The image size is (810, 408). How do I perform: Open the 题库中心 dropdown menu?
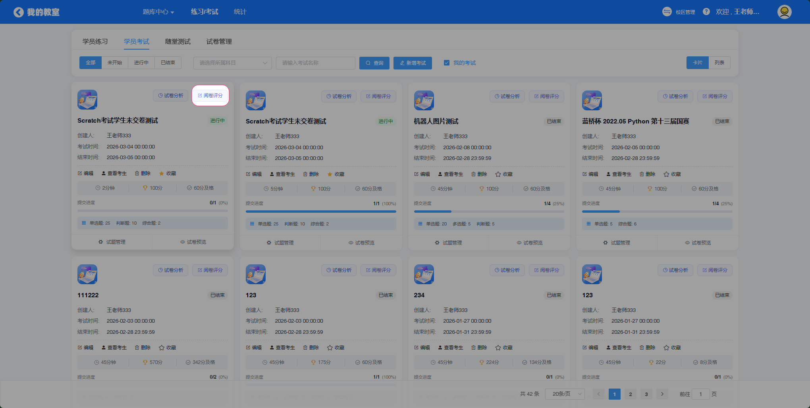click(158, 12)
